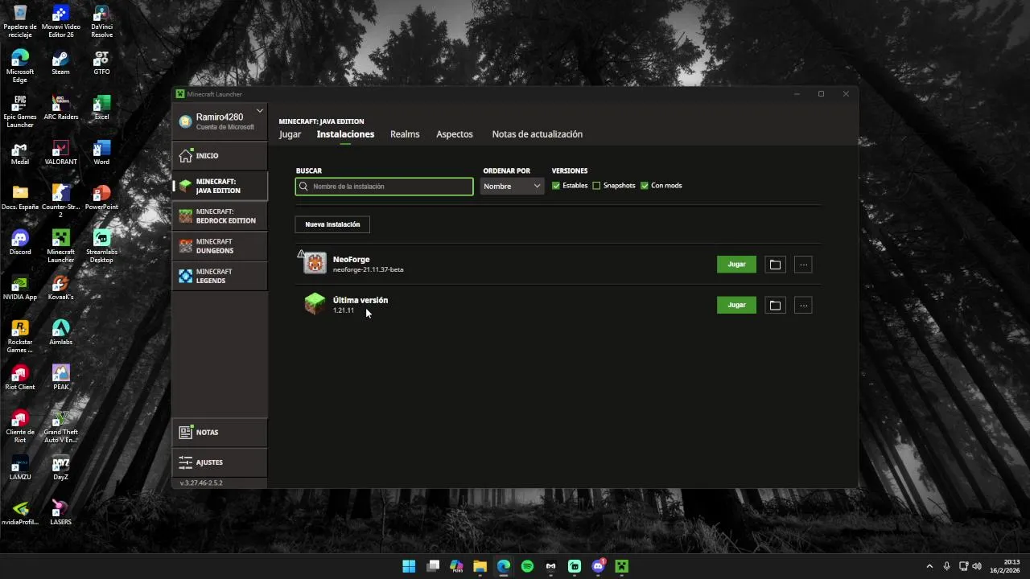Screen dimensions: 1030x579
Task: Open NVIDIA App desktop shortcut
Action: click(x=20, y=288)
